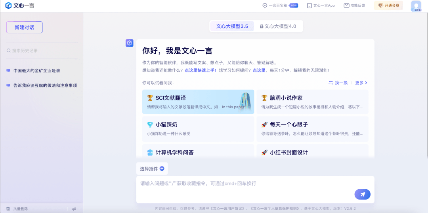This screenshot has height=213, width=428.
Task: Open the user avatar profile
Action: 416,6
